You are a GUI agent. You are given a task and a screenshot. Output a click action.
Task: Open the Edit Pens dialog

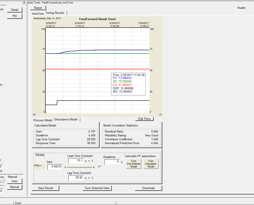(144, 119)
